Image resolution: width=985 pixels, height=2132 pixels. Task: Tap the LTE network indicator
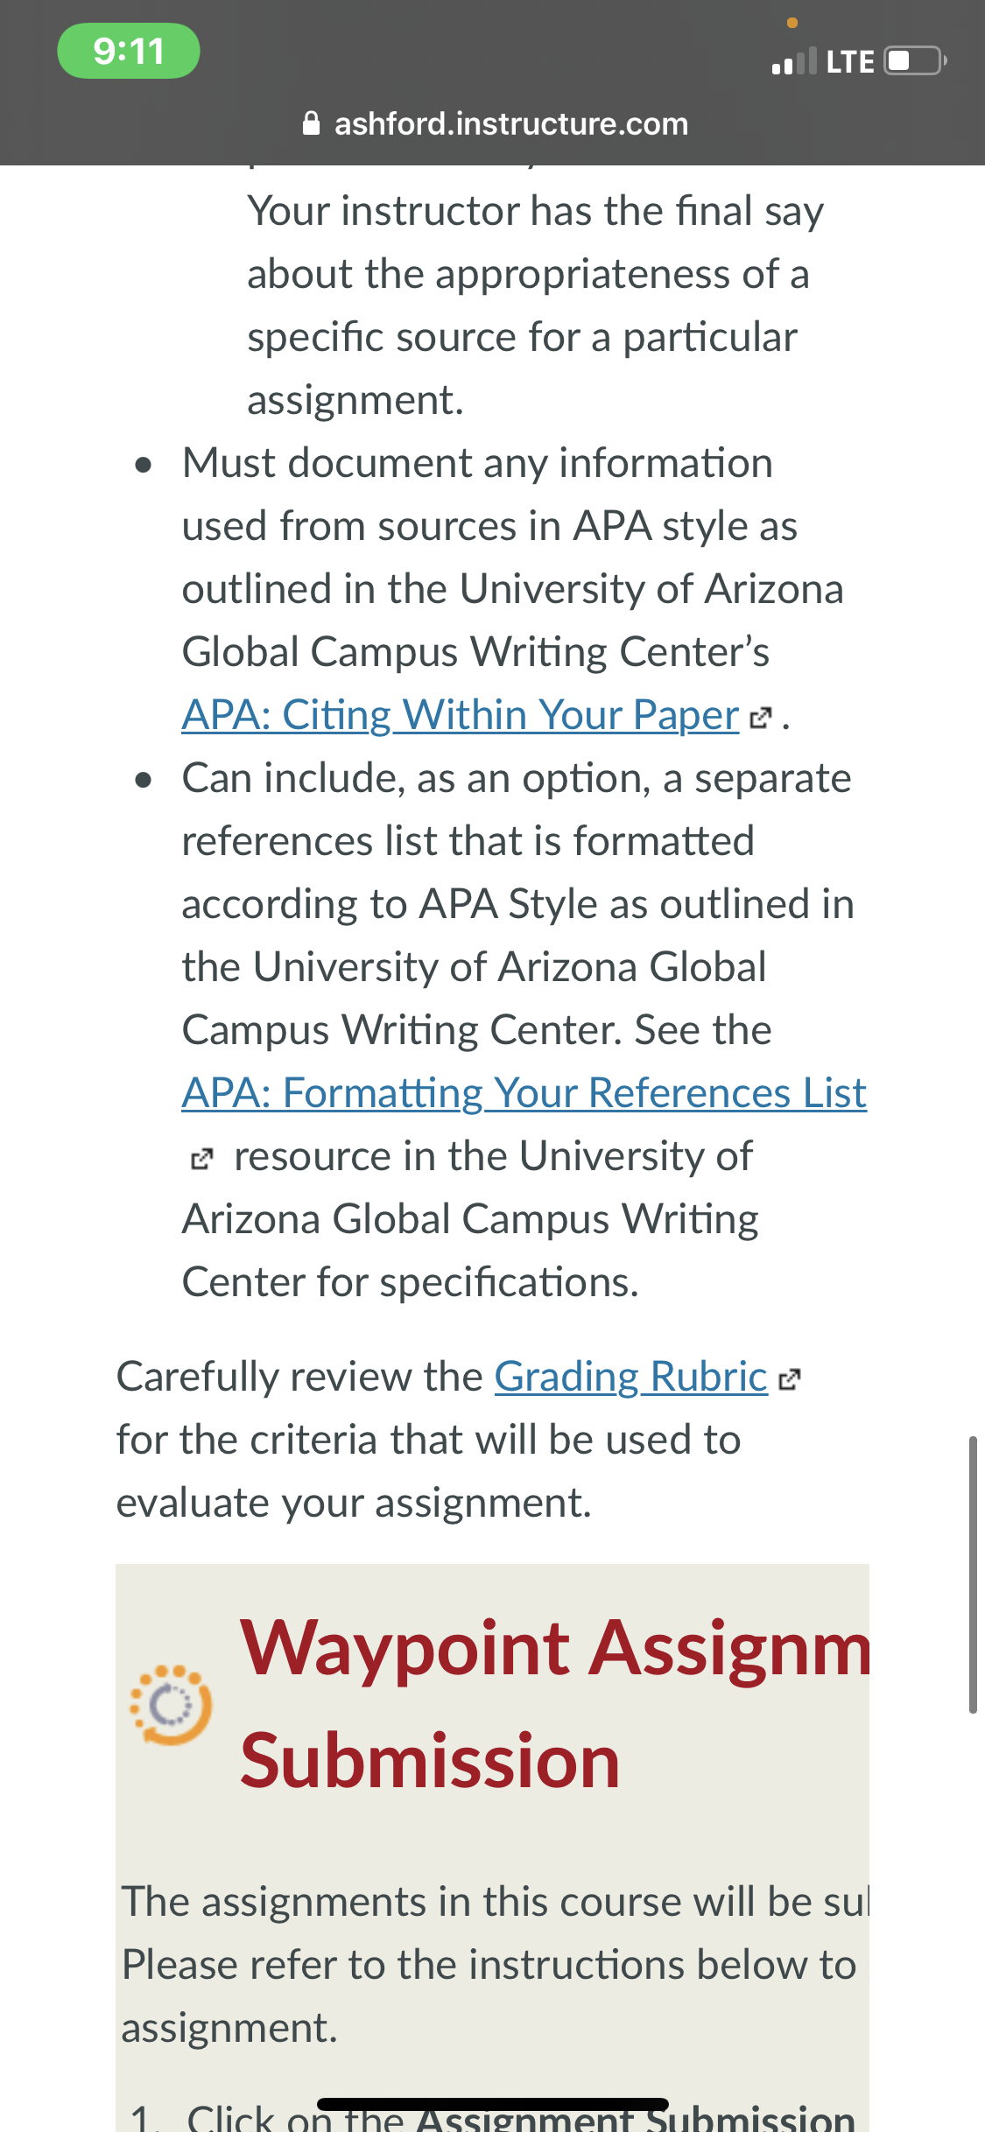pos(850,62)
